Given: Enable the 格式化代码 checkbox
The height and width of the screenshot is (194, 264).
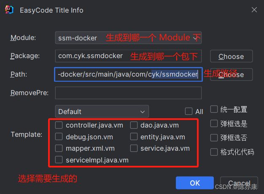Looking at the screenshot, I should pos(214,152).
